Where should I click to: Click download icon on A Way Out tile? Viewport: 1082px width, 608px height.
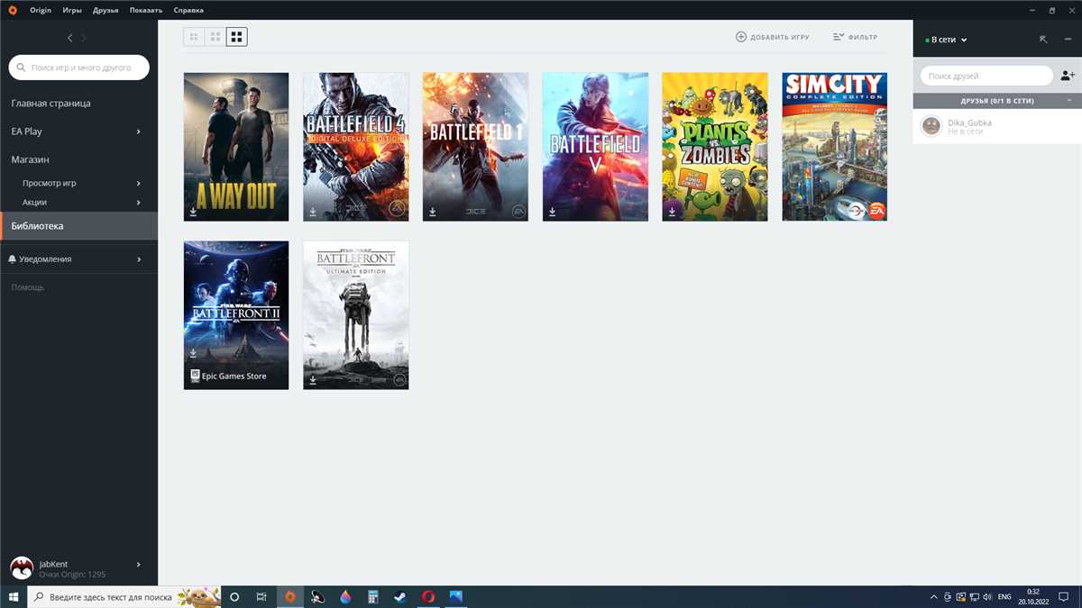click(193, 213)
